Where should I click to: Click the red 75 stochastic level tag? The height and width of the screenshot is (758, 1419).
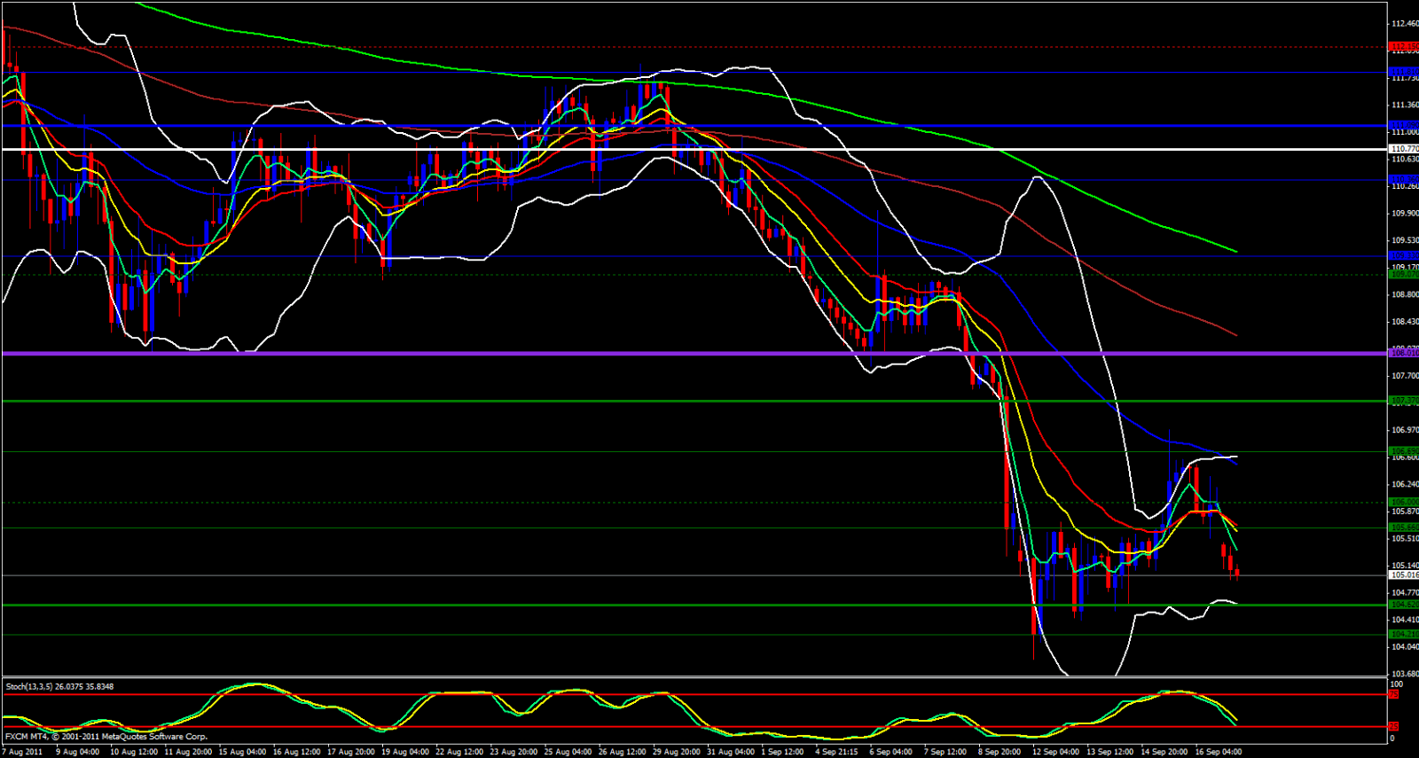tap(1393, 695)
